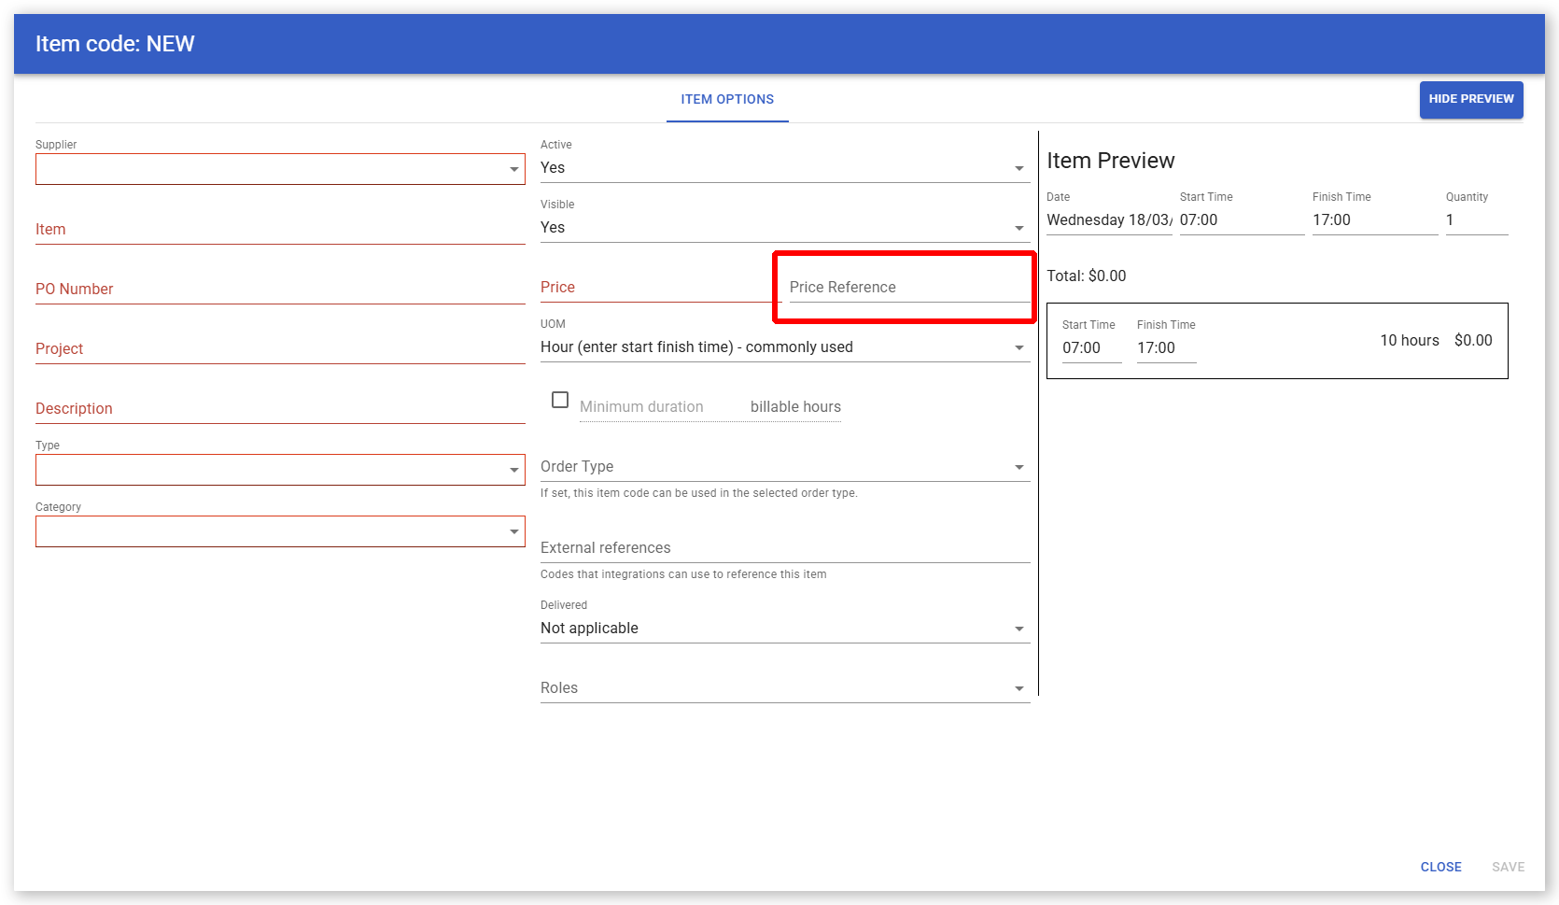Click the Close button
Screen dimensions: 1559x905
[x=1440, y=867]
